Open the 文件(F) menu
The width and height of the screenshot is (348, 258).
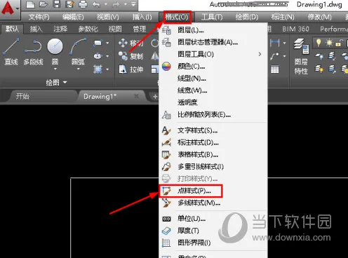point(39,17)
